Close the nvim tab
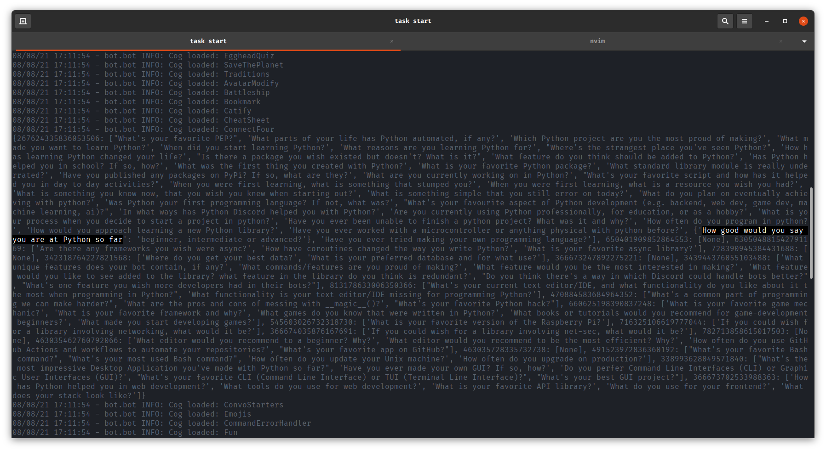Image resolution: width=826 pixels, height=451 pixels. click(x=781, y=41)
